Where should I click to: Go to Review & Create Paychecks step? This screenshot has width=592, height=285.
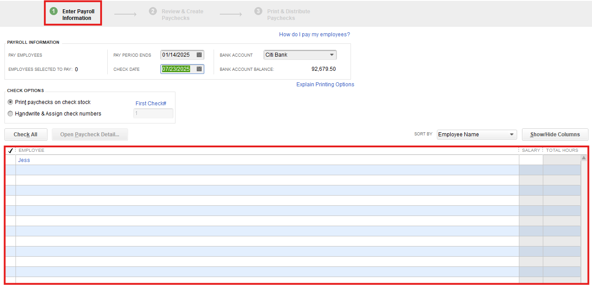point(182,15)
